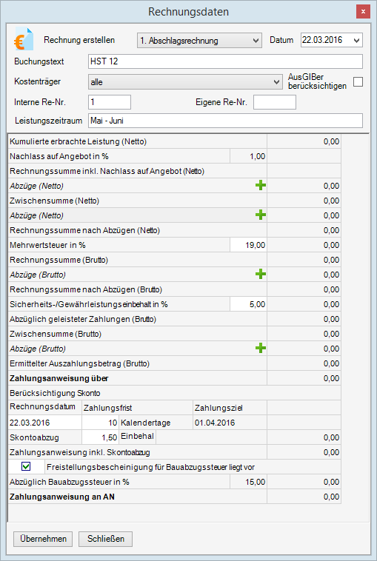Screen dimensions: 377x561
Task: Click 'Berücksichtigung Skonto' heading
Action: tap(55, 393)
